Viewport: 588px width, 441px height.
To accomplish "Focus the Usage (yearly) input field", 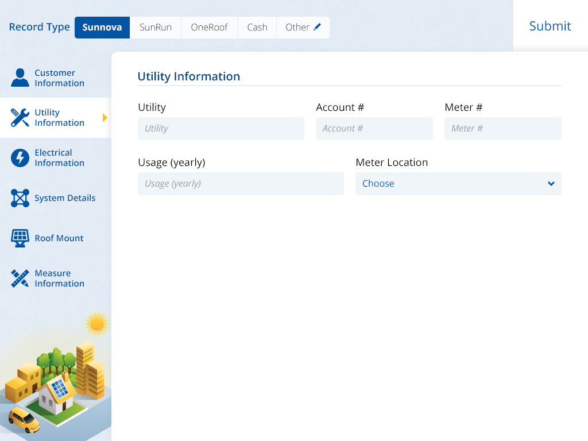I will point(241,184).
